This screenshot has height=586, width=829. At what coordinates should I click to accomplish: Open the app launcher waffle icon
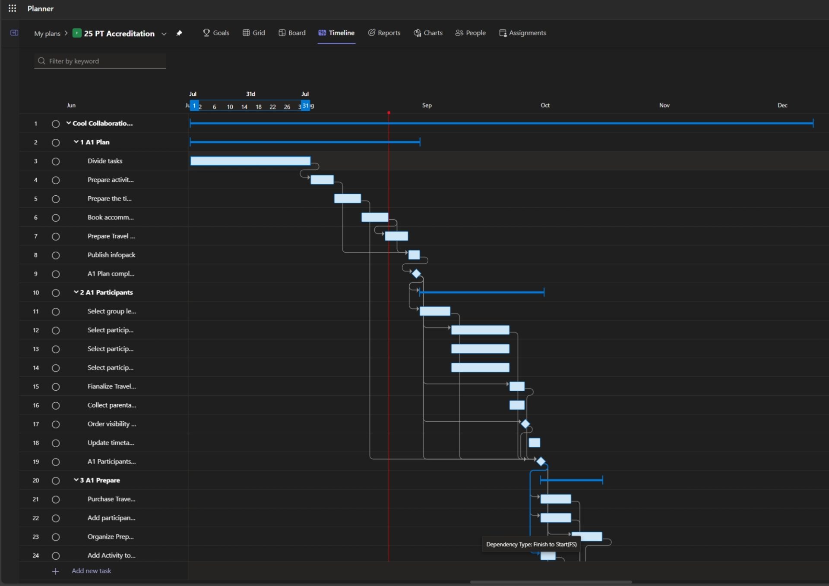tap(12, 8)
